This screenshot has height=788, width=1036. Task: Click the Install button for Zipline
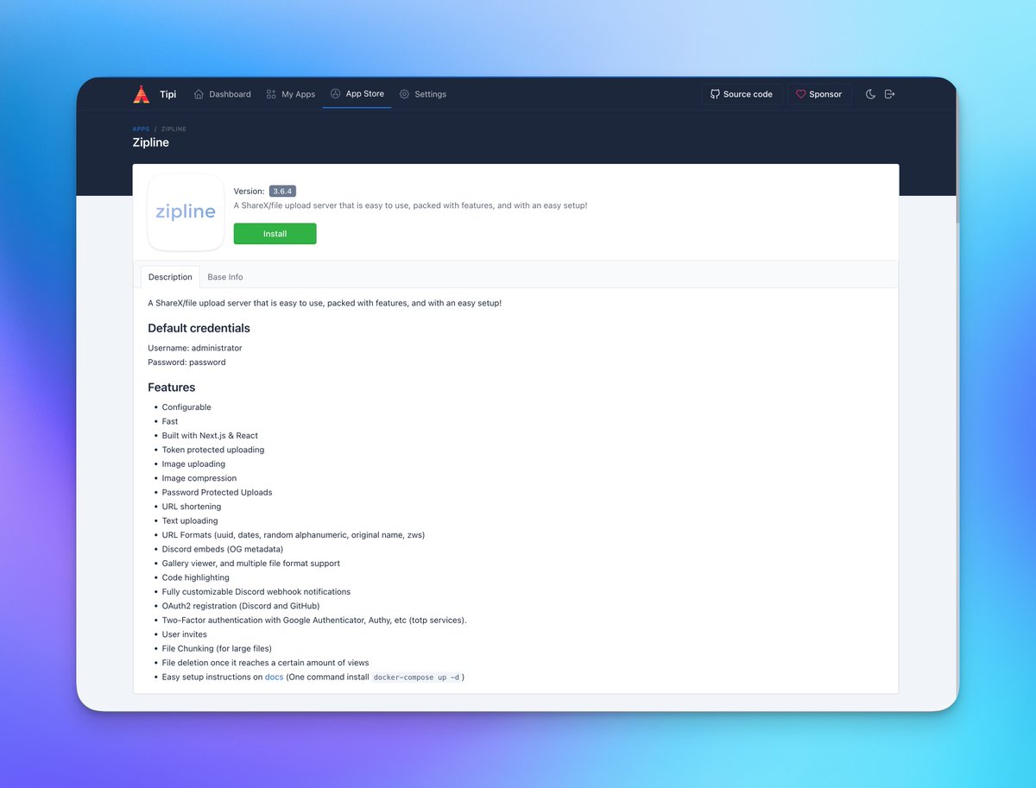click(275, 233)
